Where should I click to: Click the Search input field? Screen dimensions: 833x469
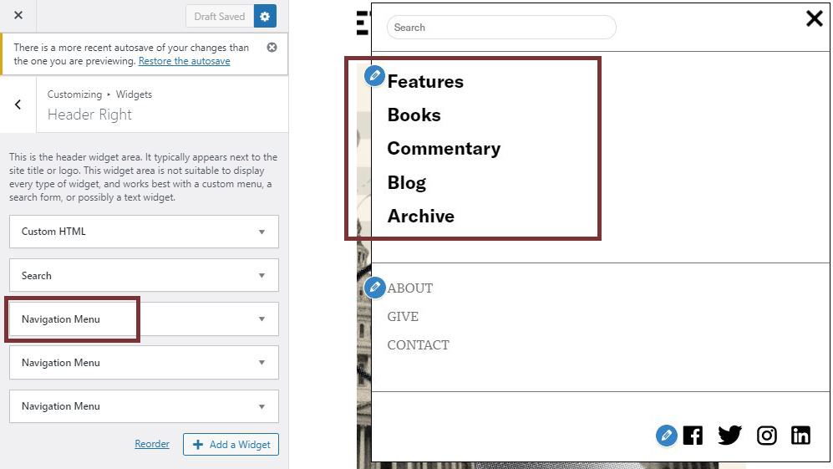click(x=500, y=28)
